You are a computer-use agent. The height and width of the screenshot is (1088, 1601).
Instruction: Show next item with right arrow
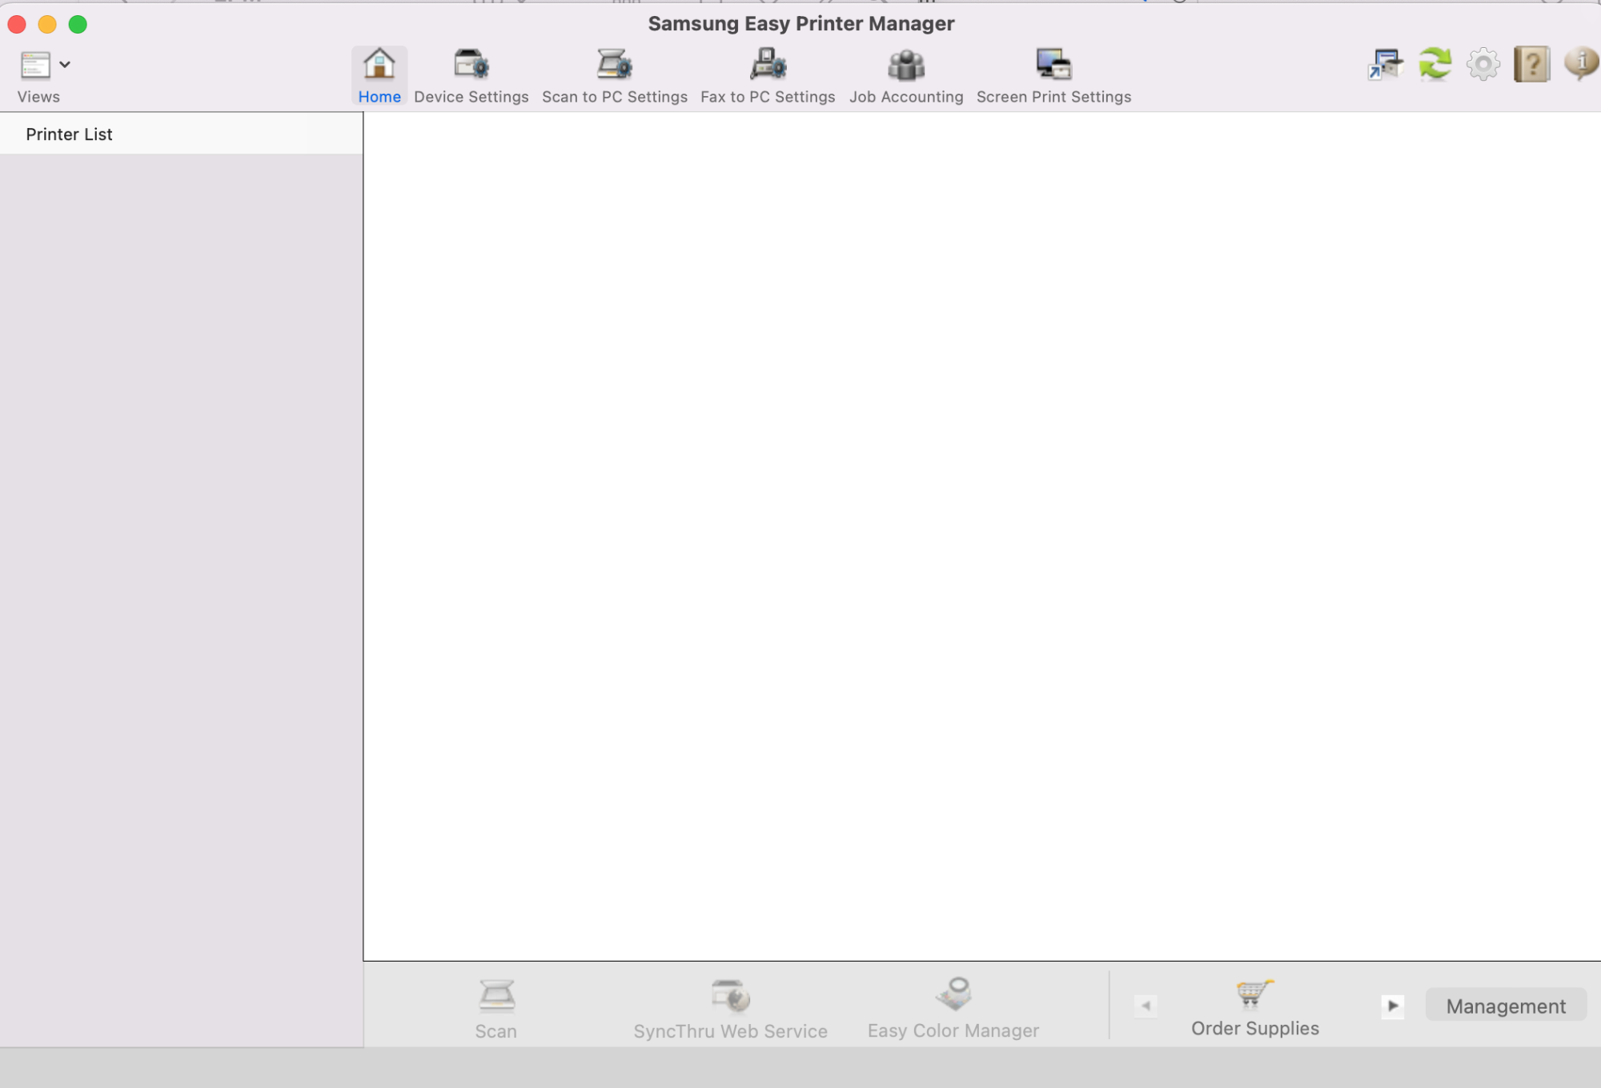tap(1392, 1006)
